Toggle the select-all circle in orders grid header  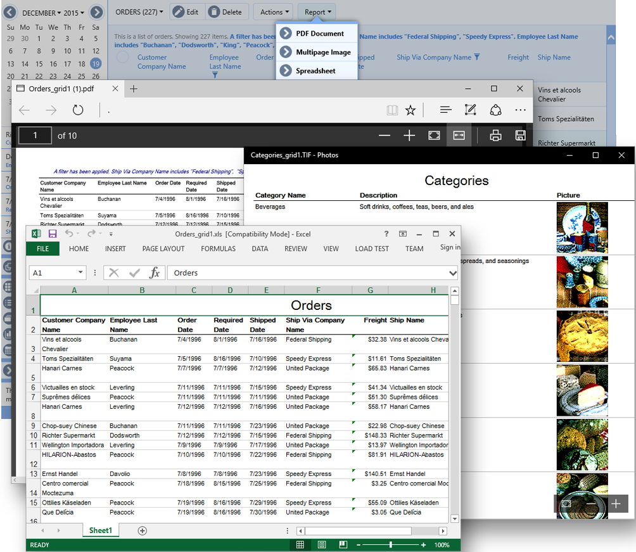[124, 58]
